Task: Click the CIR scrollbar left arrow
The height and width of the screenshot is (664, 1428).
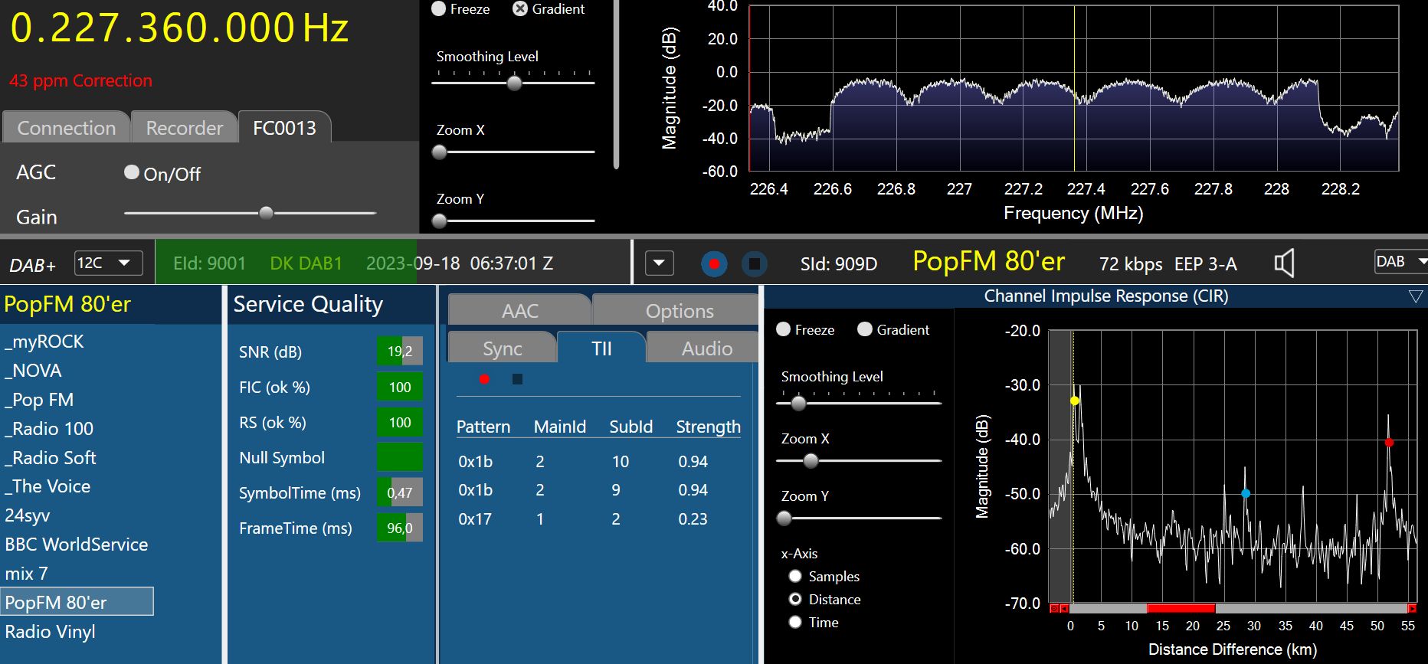Action: point(1064,608)
